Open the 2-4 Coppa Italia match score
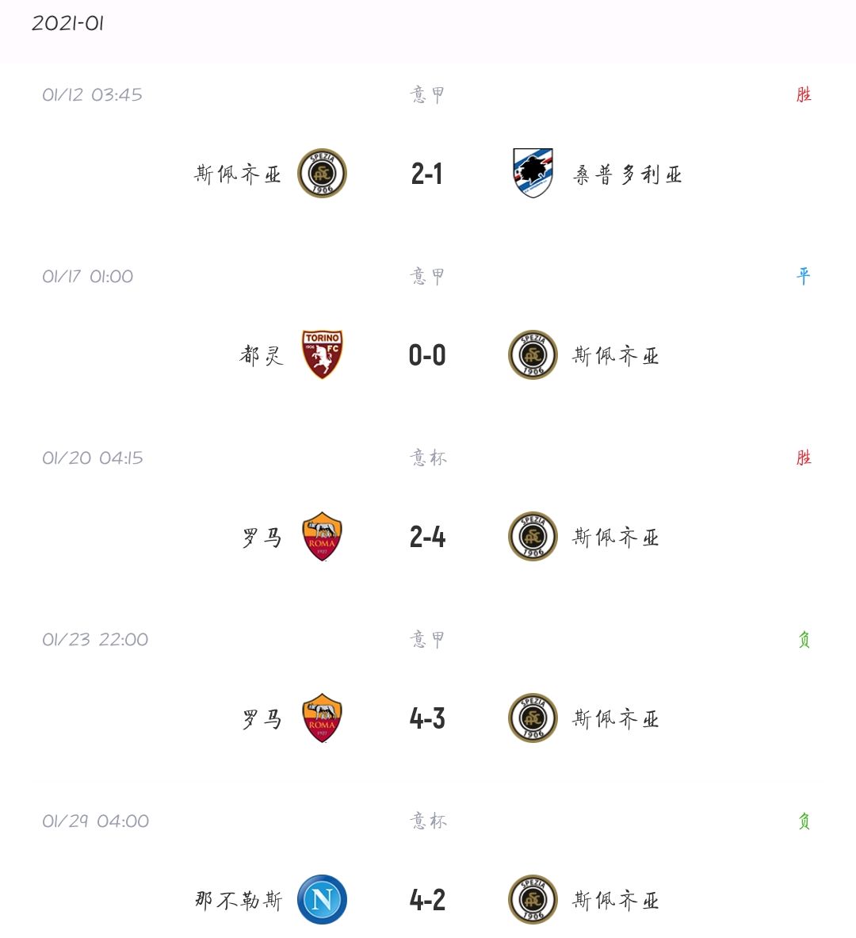856x938 pixels. pos(427,537)
